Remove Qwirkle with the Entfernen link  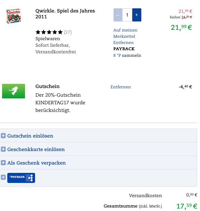(123, 43)
